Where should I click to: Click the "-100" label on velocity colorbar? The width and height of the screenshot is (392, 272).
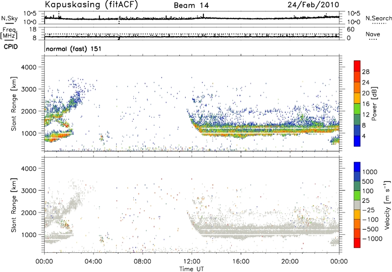coord(371,219)
